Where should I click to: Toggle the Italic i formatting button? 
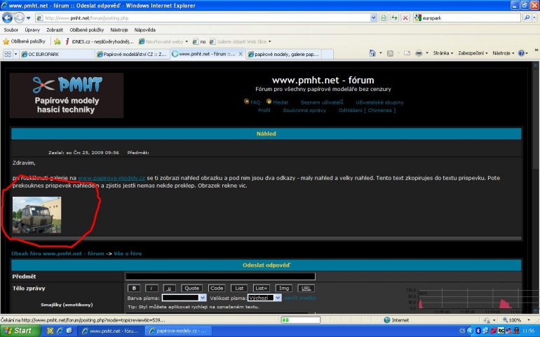pyautogui.click(x=151, y=288)
